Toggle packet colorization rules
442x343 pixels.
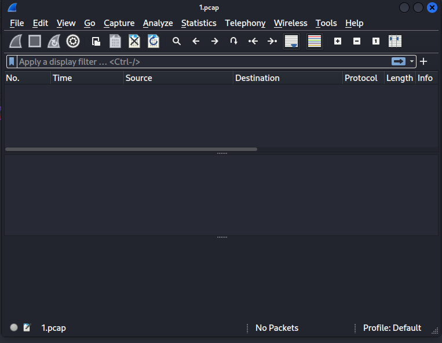[315, 41]
